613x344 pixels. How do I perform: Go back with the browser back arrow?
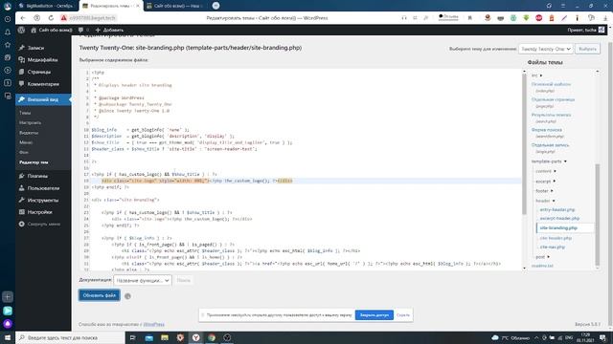(23, 18)
